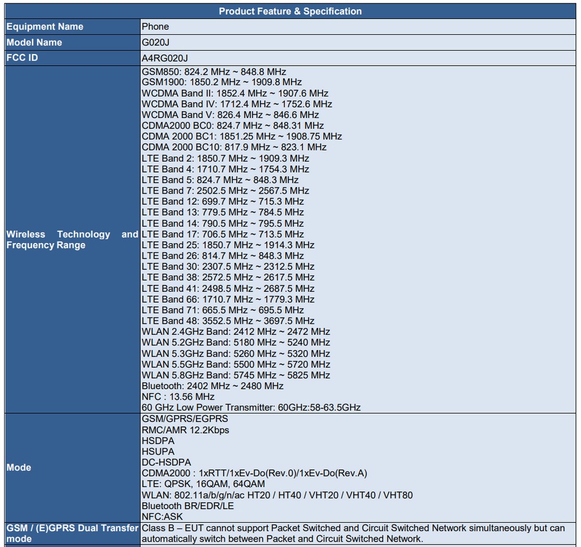Click the CDMA 2000 BC10 line
This screenshot has height=547, width=581.
click(234, 147)
